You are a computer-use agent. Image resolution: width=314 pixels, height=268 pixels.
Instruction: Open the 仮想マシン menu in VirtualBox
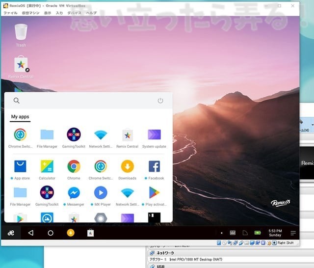(x=30, y=13)
